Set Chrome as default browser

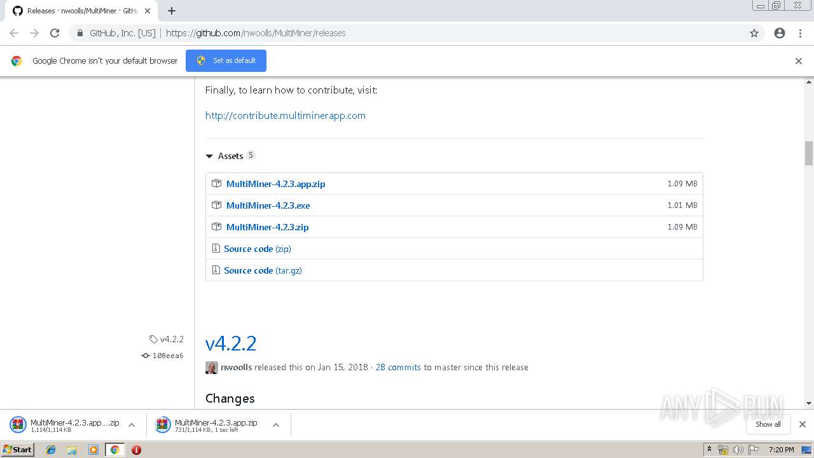pos(226,60)
